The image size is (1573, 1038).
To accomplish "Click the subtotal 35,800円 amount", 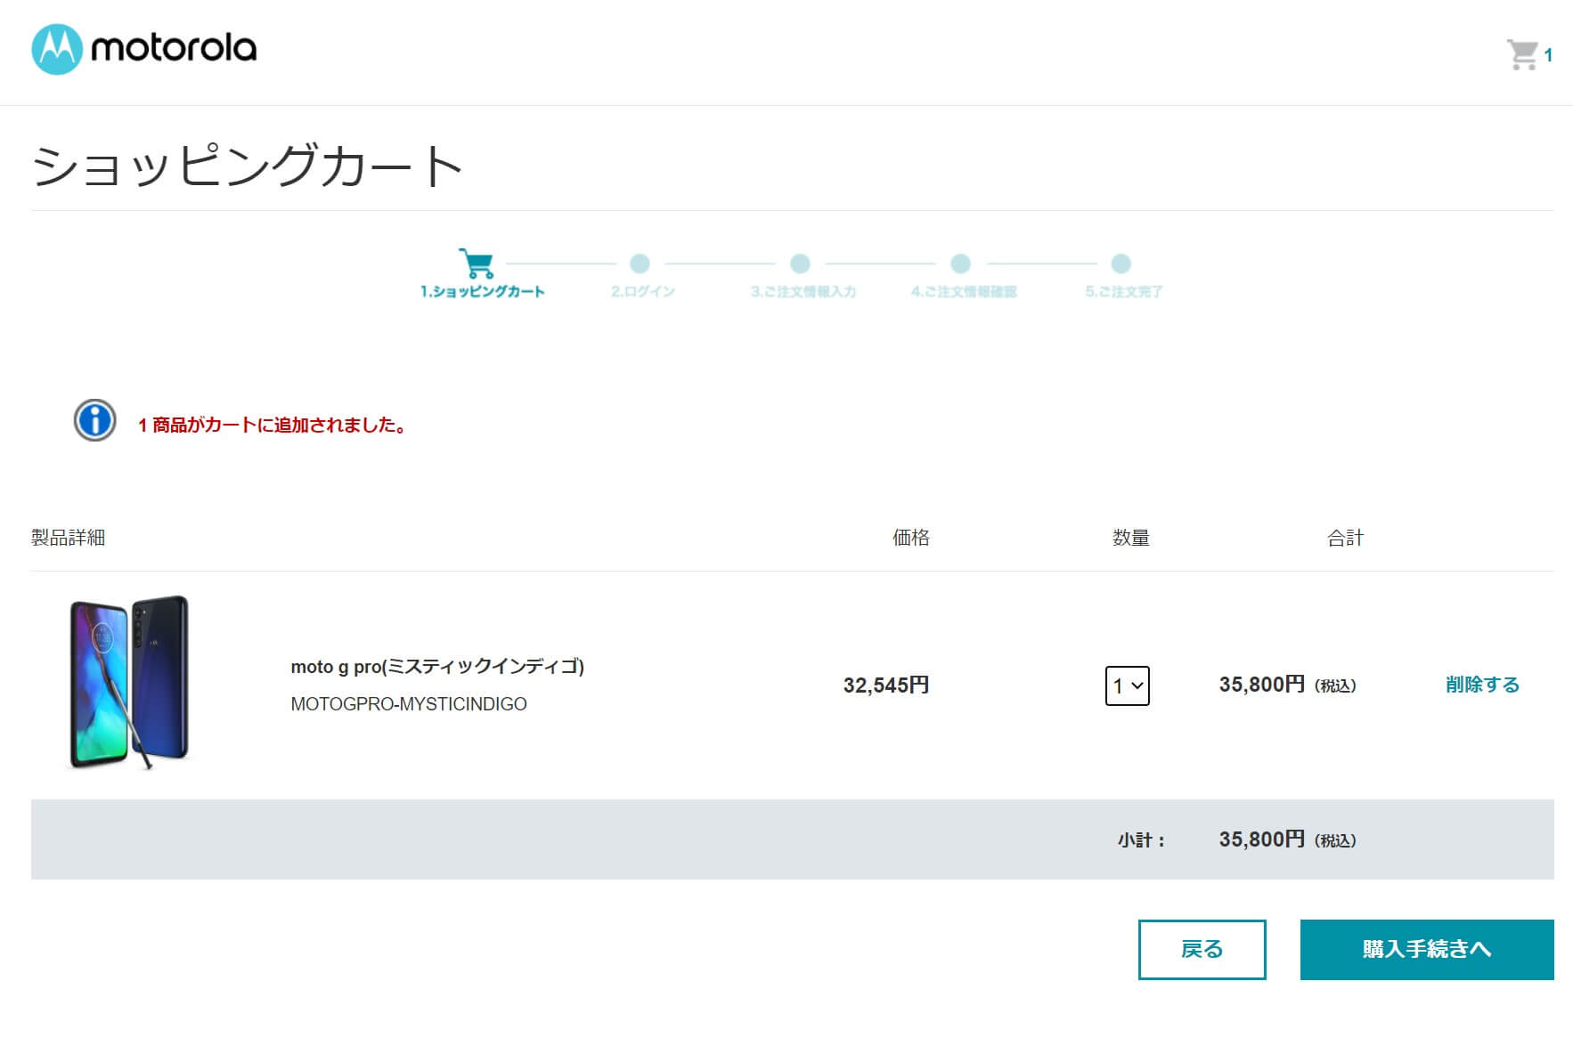I will [x=1261, y=839].
